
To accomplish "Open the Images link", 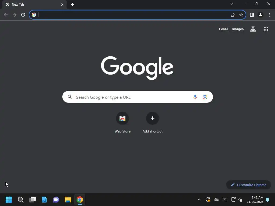I will pyautogui.click(x=238, y=29).
